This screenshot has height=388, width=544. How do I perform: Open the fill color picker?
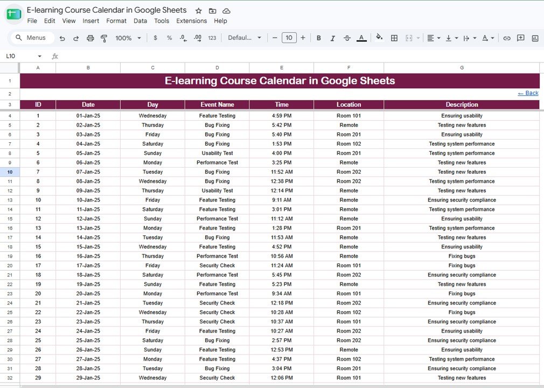tap(379, 37)
